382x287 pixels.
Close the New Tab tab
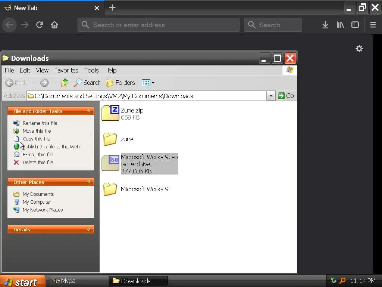pos(97,8)
